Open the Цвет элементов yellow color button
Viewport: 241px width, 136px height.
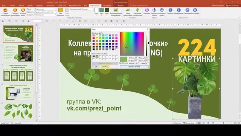[60, 10]
